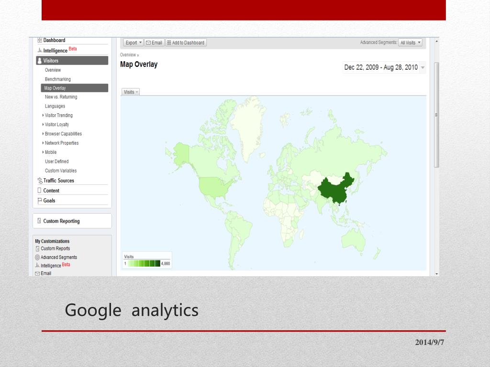Click the Email toolbar button
This screenshot has width=490, height=367.
[x=155, y=43]
